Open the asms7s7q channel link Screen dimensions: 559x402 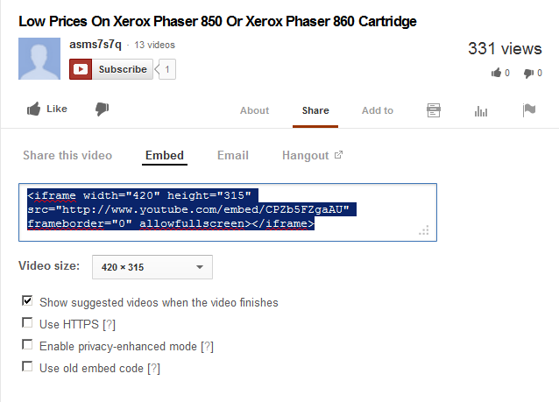pyautogui.click(x=95, y=45)
